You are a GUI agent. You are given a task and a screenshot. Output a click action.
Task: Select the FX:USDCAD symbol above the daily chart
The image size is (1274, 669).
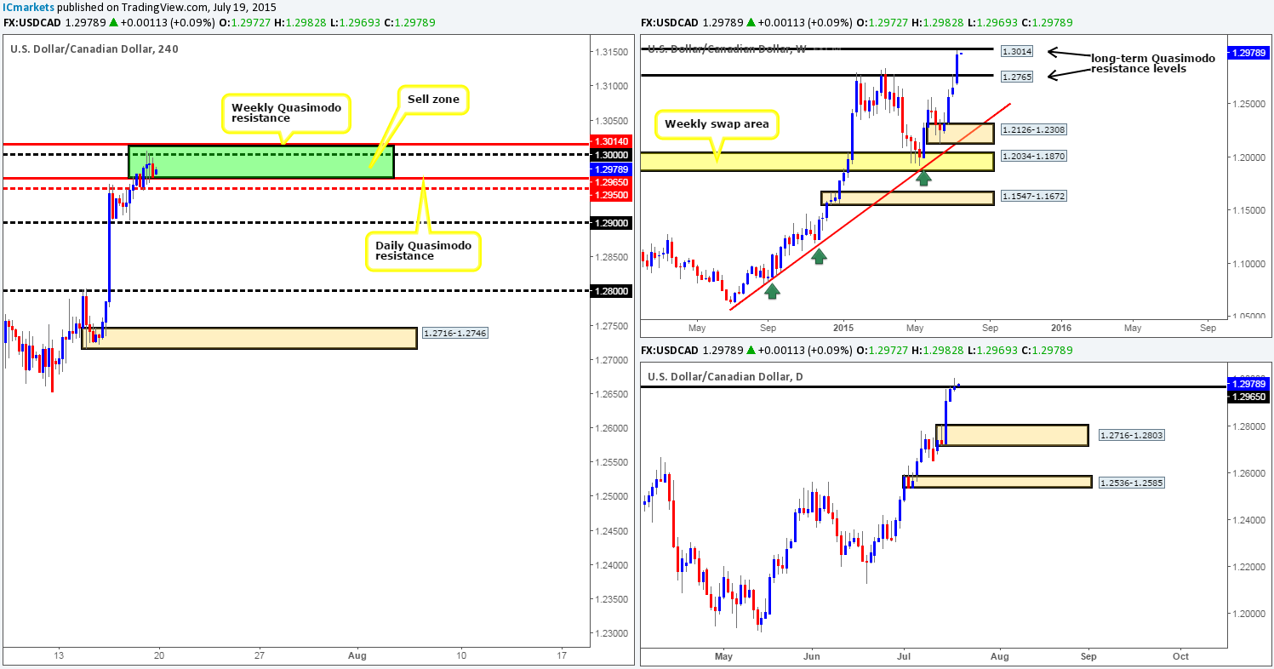(669, 350)
